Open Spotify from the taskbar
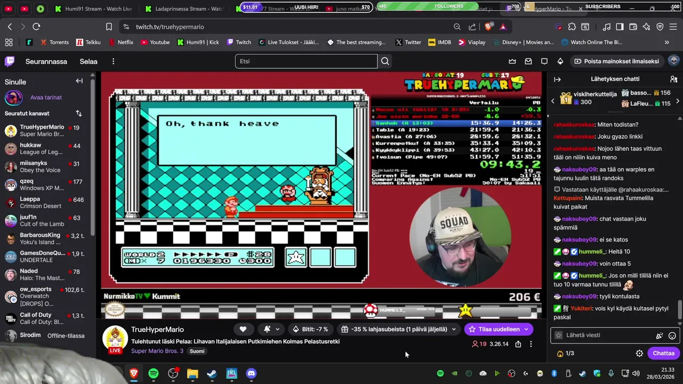Screen dimensions: 683x384 coord(154,373)
